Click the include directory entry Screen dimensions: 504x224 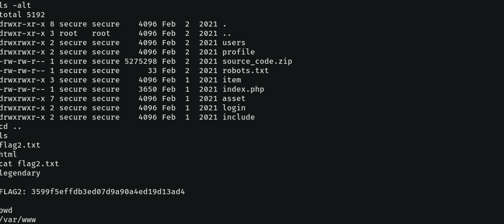(238, 117)
